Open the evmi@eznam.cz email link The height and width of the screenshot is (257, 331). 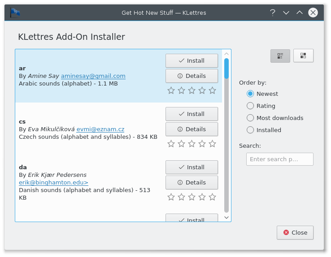coord(100,129)
